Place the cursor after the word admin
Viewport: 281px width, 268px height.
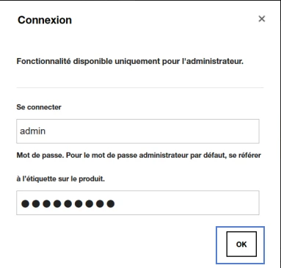[46, 131]
